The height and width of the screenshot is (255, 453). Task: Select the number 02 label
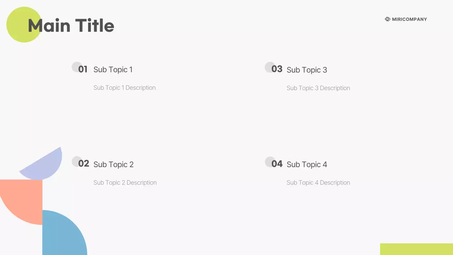(84, 164)
